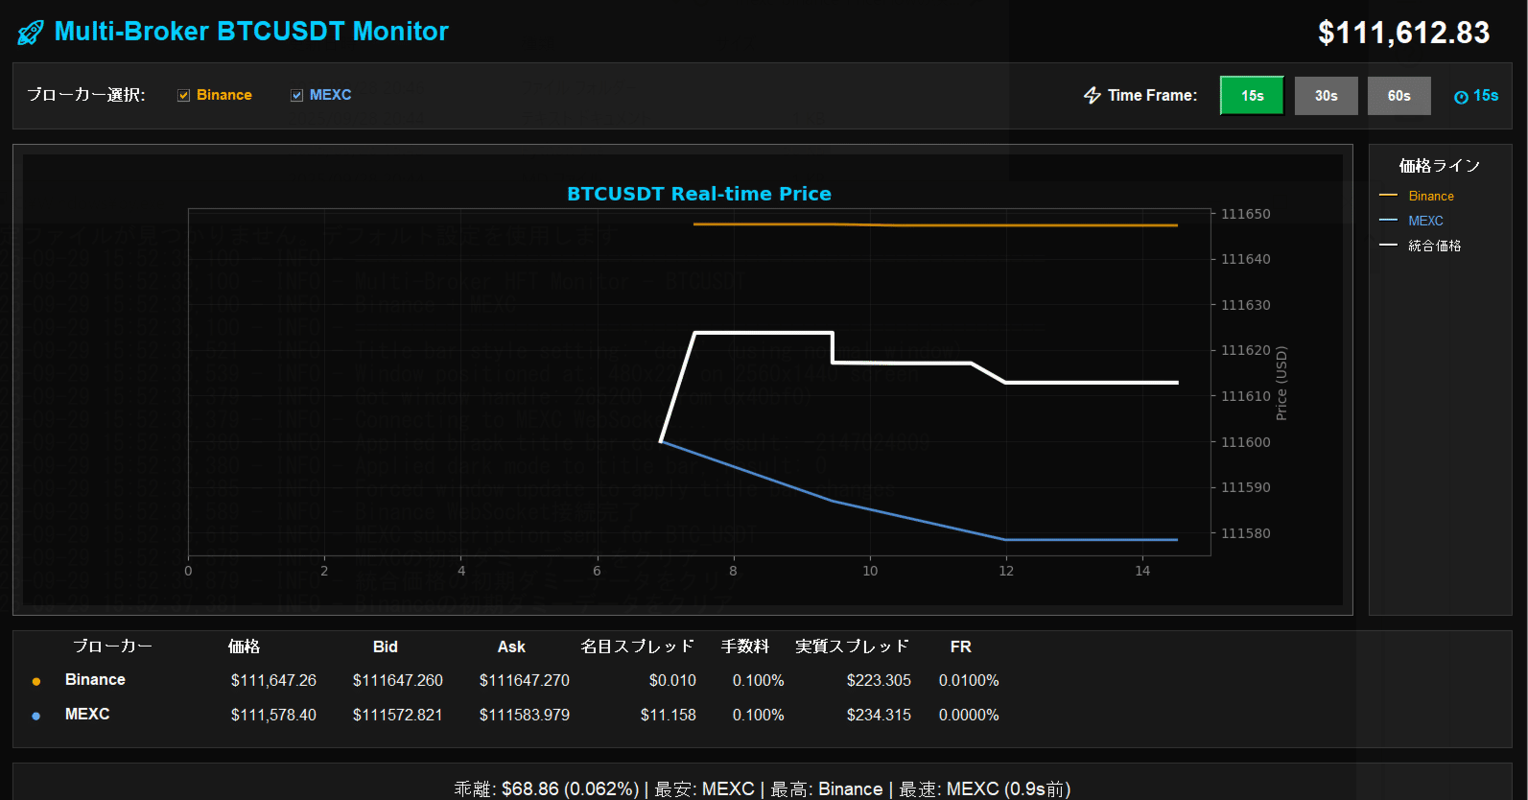The height and width of the screenshot is (800, 1528).
Task: Select the 15s time frame button
Action: pos(1252,96)
